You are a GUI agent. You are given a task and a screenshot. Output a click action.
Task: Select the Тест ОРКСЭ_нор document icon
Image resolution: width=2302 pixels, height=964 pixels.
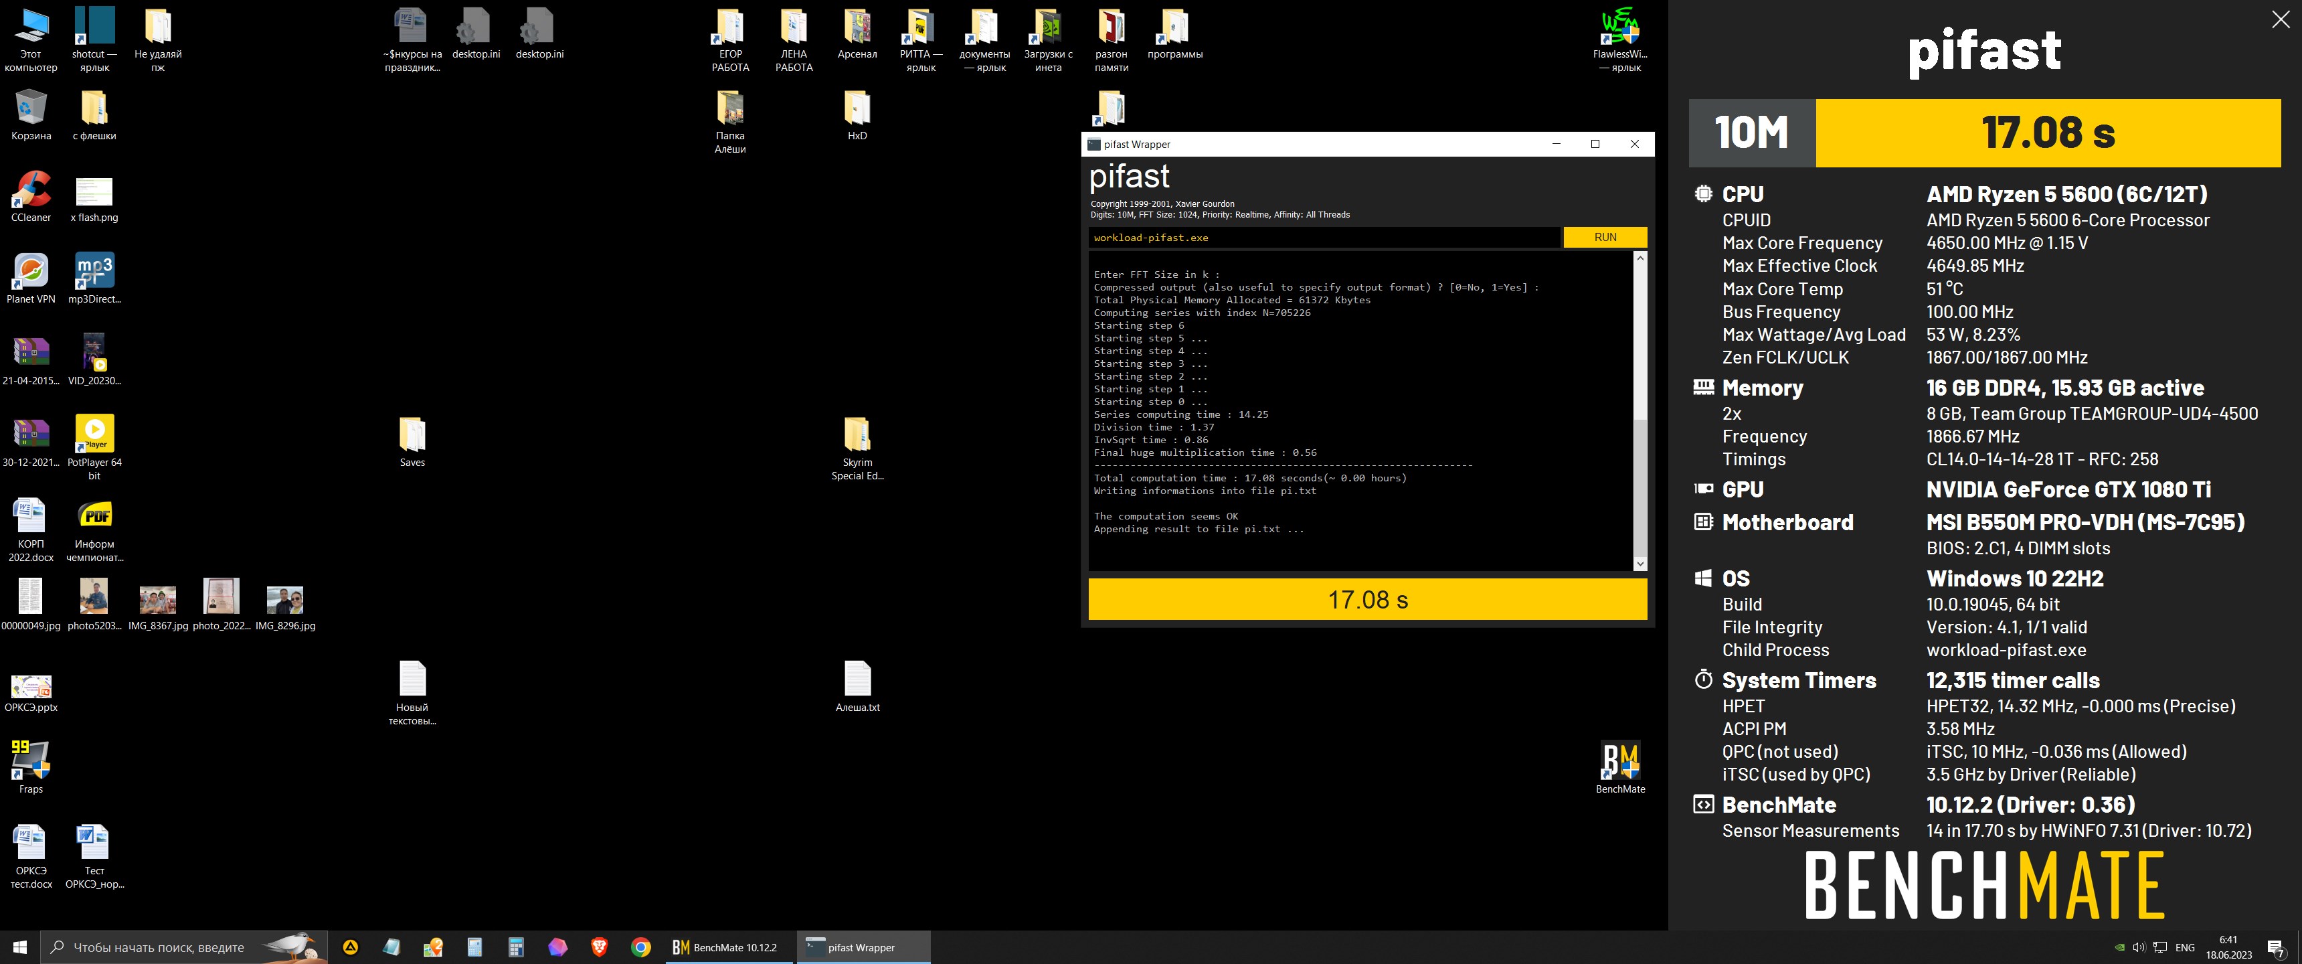pos(94,857)
